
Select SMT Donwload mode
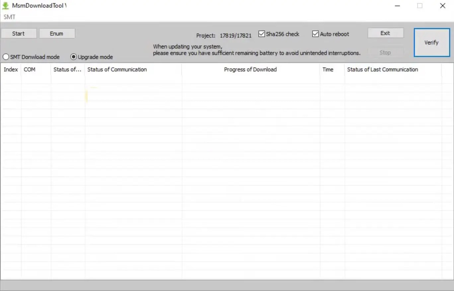tap(6, 57)
